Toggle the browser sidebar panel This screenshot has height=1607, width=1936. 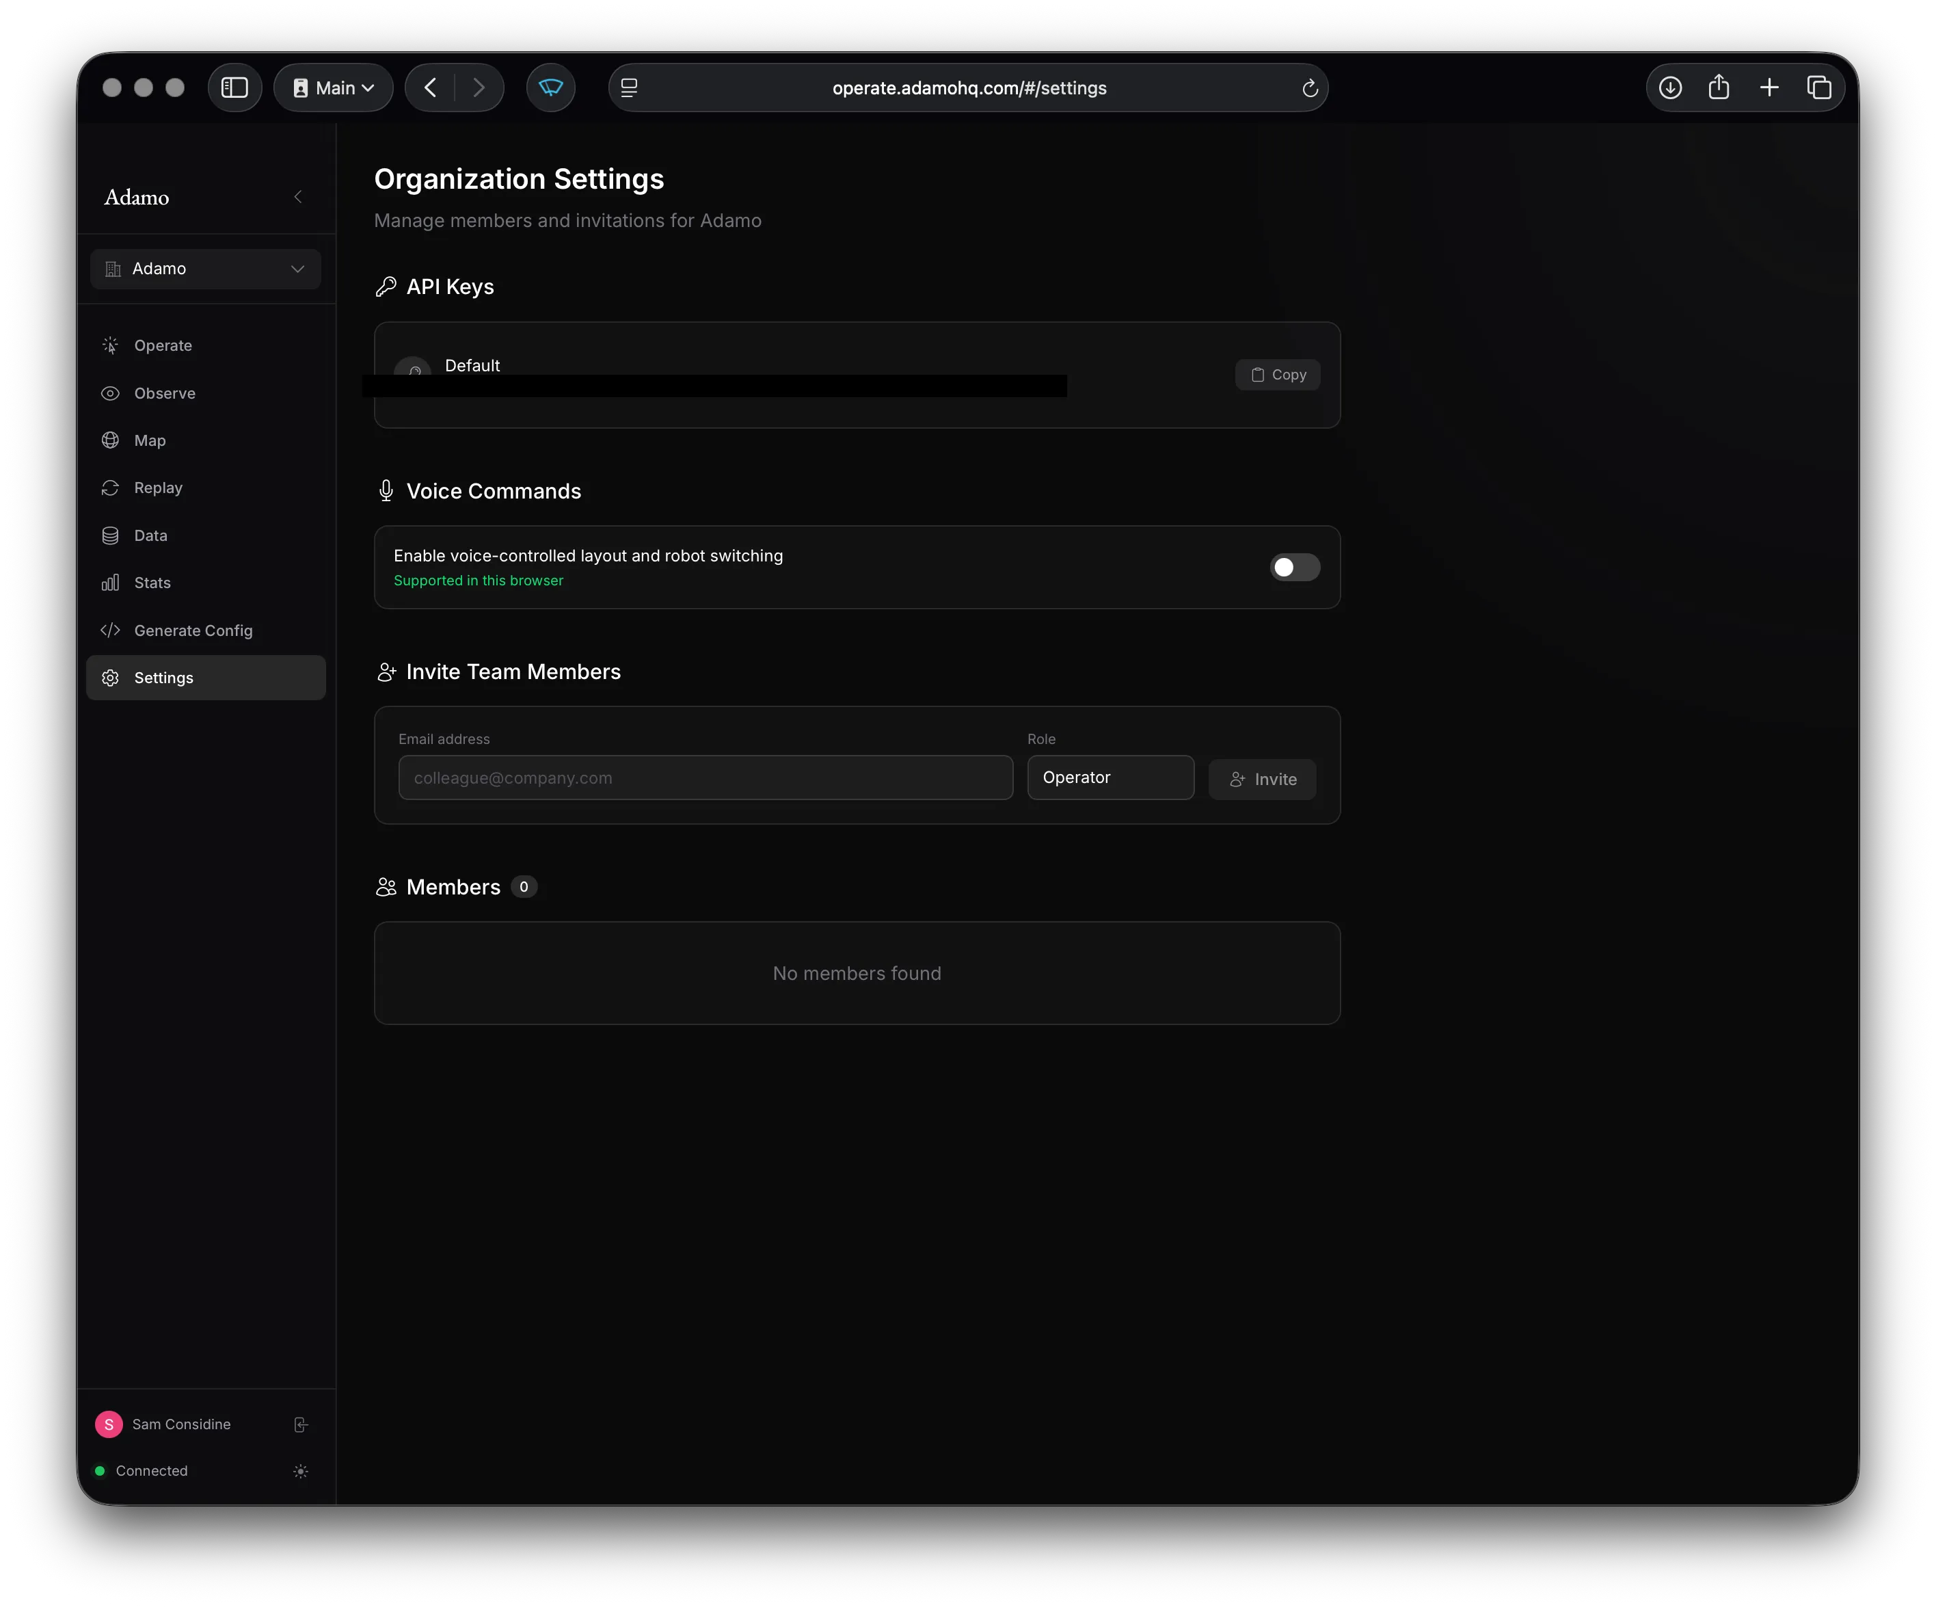235,88
